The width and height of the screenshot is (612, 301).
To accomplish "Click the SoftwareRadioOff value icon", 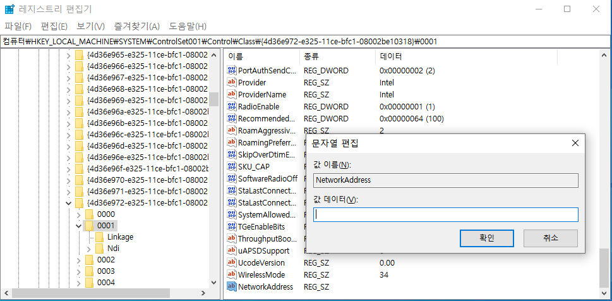I will (x=232, y=179).
